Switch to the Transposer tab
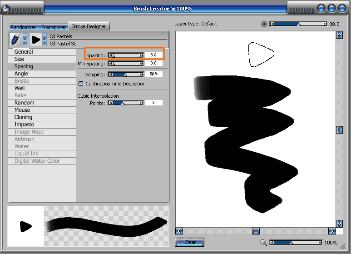Screen dimensions: 351x254 pyautogui.click(x=54, y=27)
